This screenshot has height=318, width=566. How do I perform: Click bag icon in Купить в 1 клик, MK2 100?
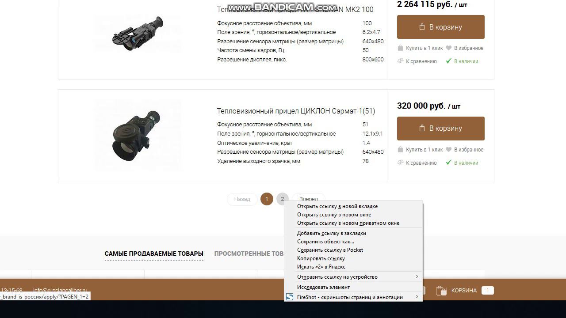click(x=400, y=48)
